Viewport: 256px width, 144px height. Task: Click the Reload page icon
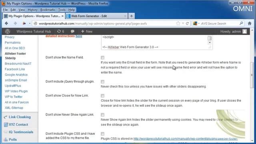[187, 24]
